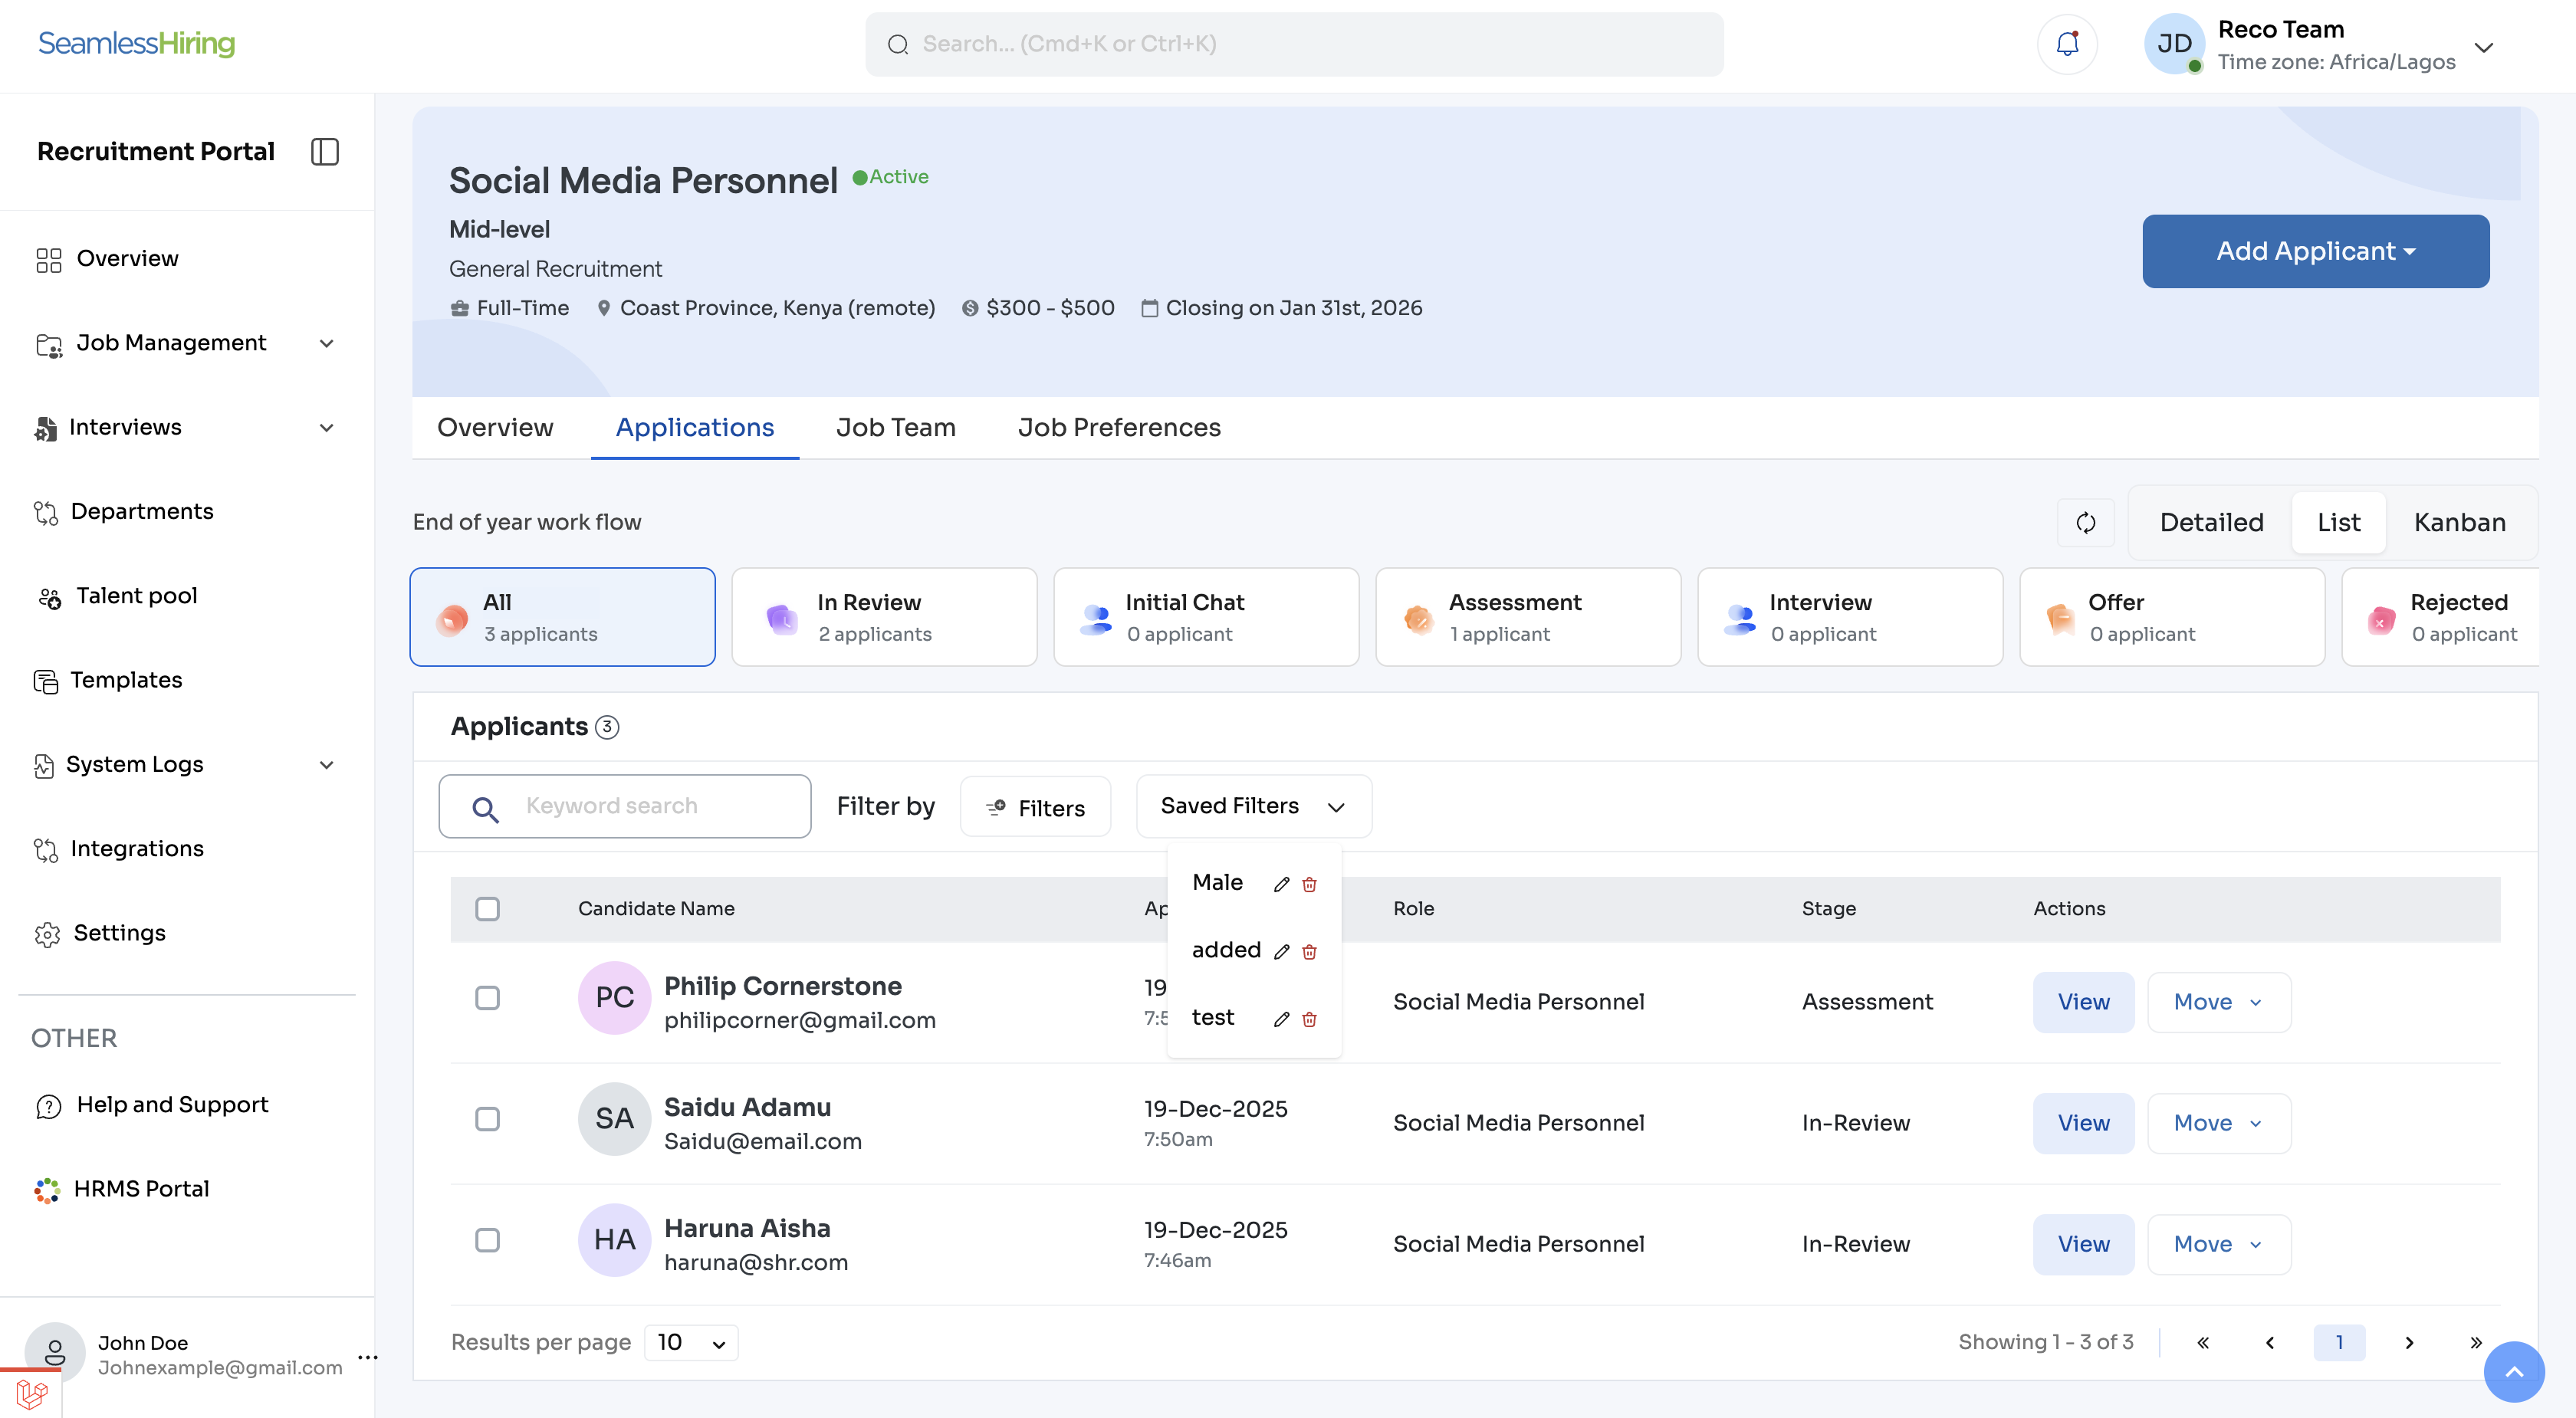
Task: Tick the checkbox for Saidu Adamu
Action: (x=487, y=1119)
